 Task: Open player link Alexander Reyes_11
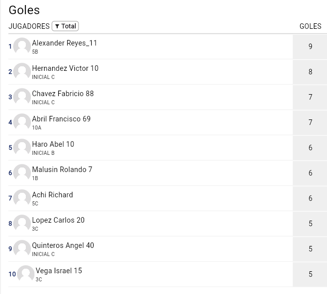[64, 43]
